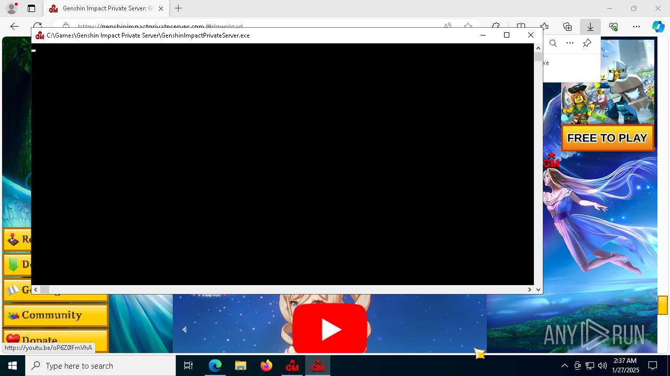Show hidden system tray icons

click(x=564, y=366)
